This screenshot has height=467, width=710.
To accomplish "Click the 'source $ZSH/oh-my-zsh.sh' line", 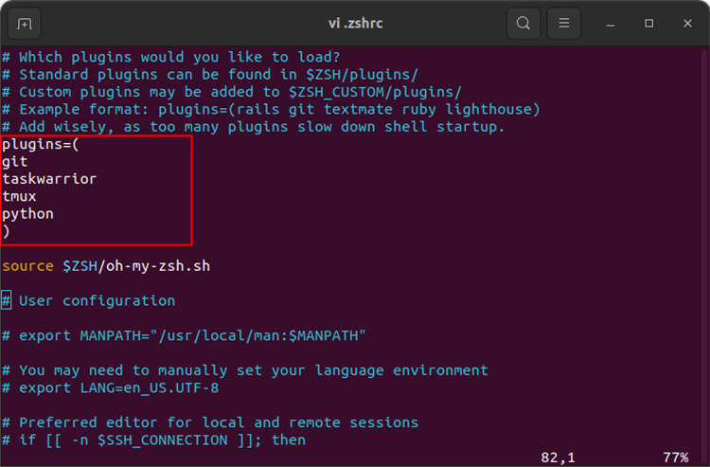I will (x=106, y=266).
